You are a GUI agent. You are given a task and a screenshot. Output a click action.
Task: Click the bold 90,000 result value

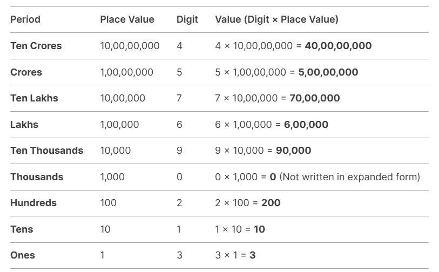pos(293,151)
